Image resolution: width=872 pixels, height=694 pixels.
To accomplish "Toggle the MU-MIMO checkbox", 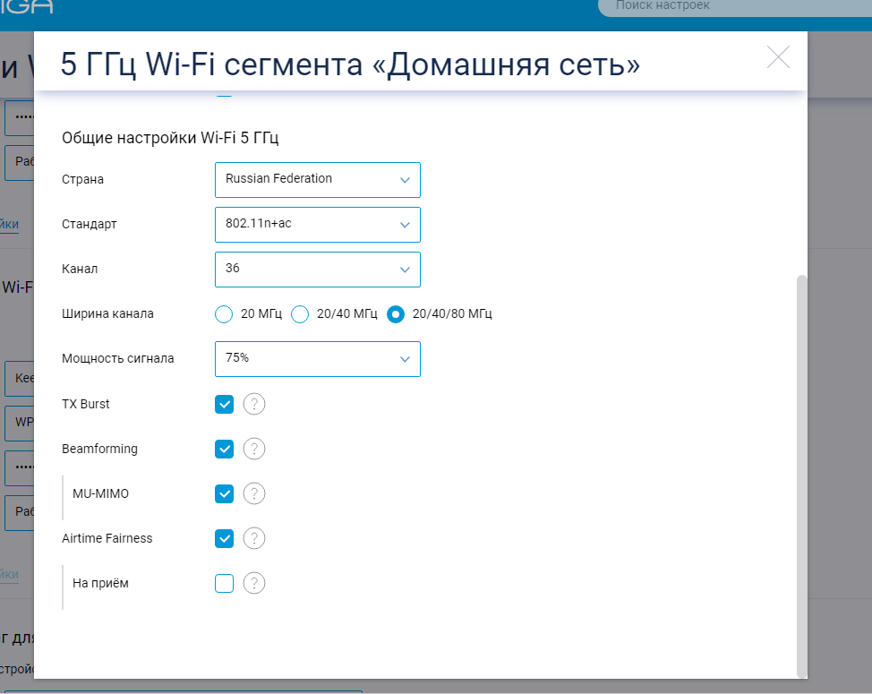I will coord(224,494).
